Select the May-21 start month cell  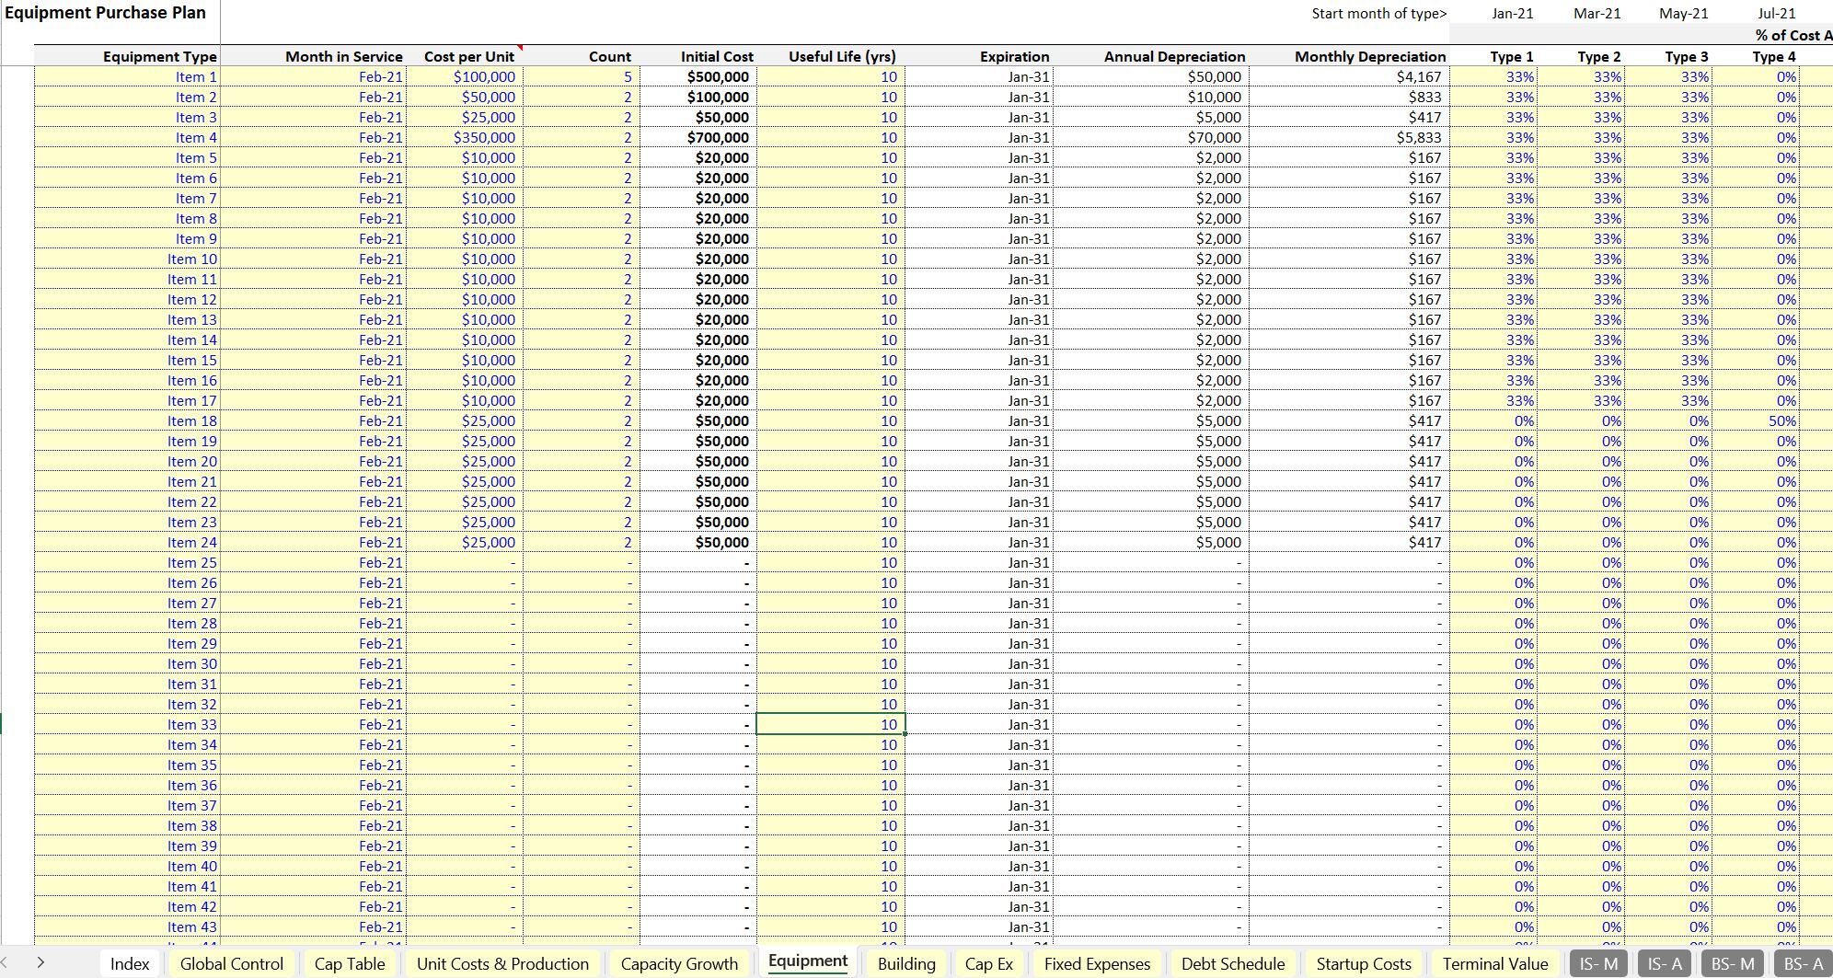tap(1684, 13)
